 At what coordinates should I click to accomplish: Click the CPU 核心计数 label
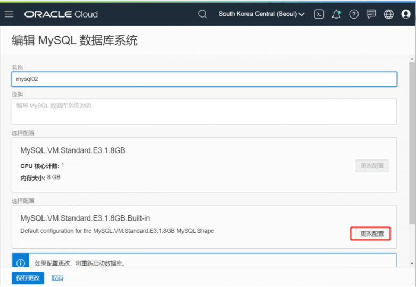[40, 166]
